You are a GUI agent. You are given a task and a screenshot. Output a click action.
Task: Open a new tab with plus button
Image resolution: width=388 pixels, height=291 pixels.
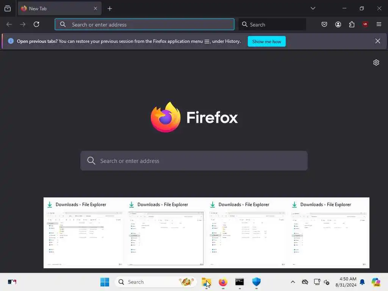coord(110,9)
